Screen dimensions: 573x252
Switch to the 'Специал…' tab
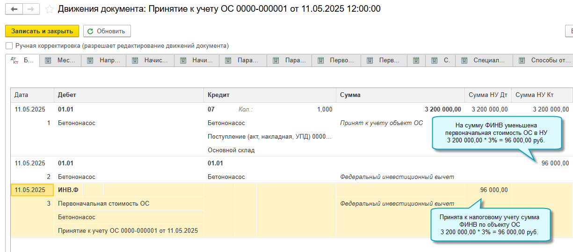tap(484, 60)
